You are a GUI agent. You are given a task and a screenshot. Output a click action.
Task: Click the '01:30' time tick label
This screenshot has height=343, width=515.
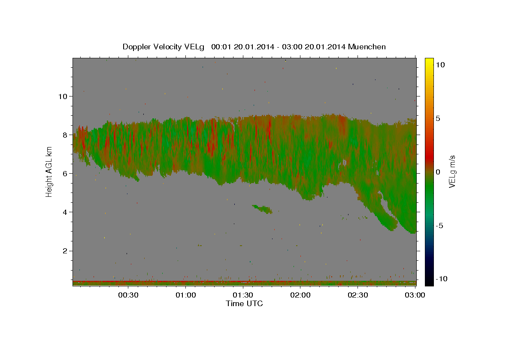[243, 295]
